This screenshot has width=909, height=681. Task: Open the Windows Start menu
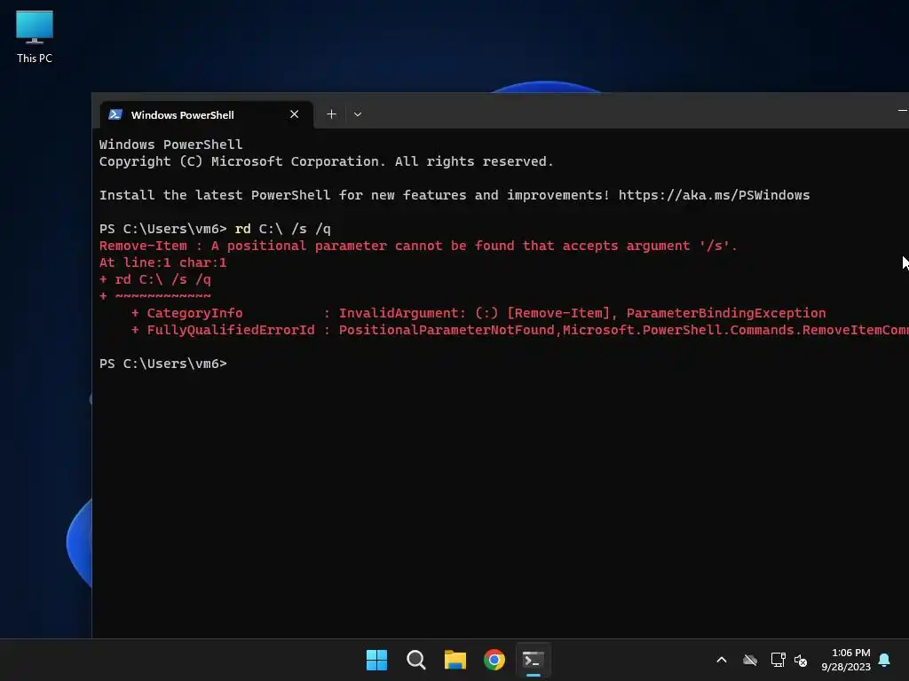click(376, 660)
